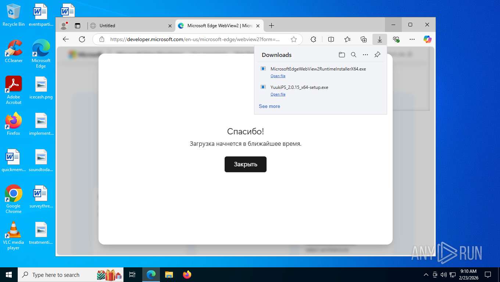The height and width of the screenshot is (282, 500).
Task: Add page to favorites star
Action: 294,39
